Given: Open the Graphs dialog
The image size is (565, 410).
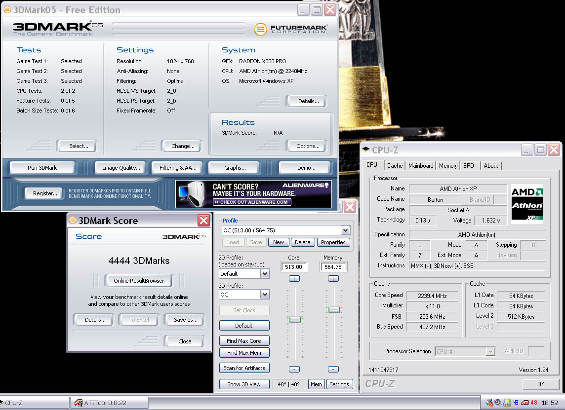Looking at the screenshot, I should click(235, 168).
